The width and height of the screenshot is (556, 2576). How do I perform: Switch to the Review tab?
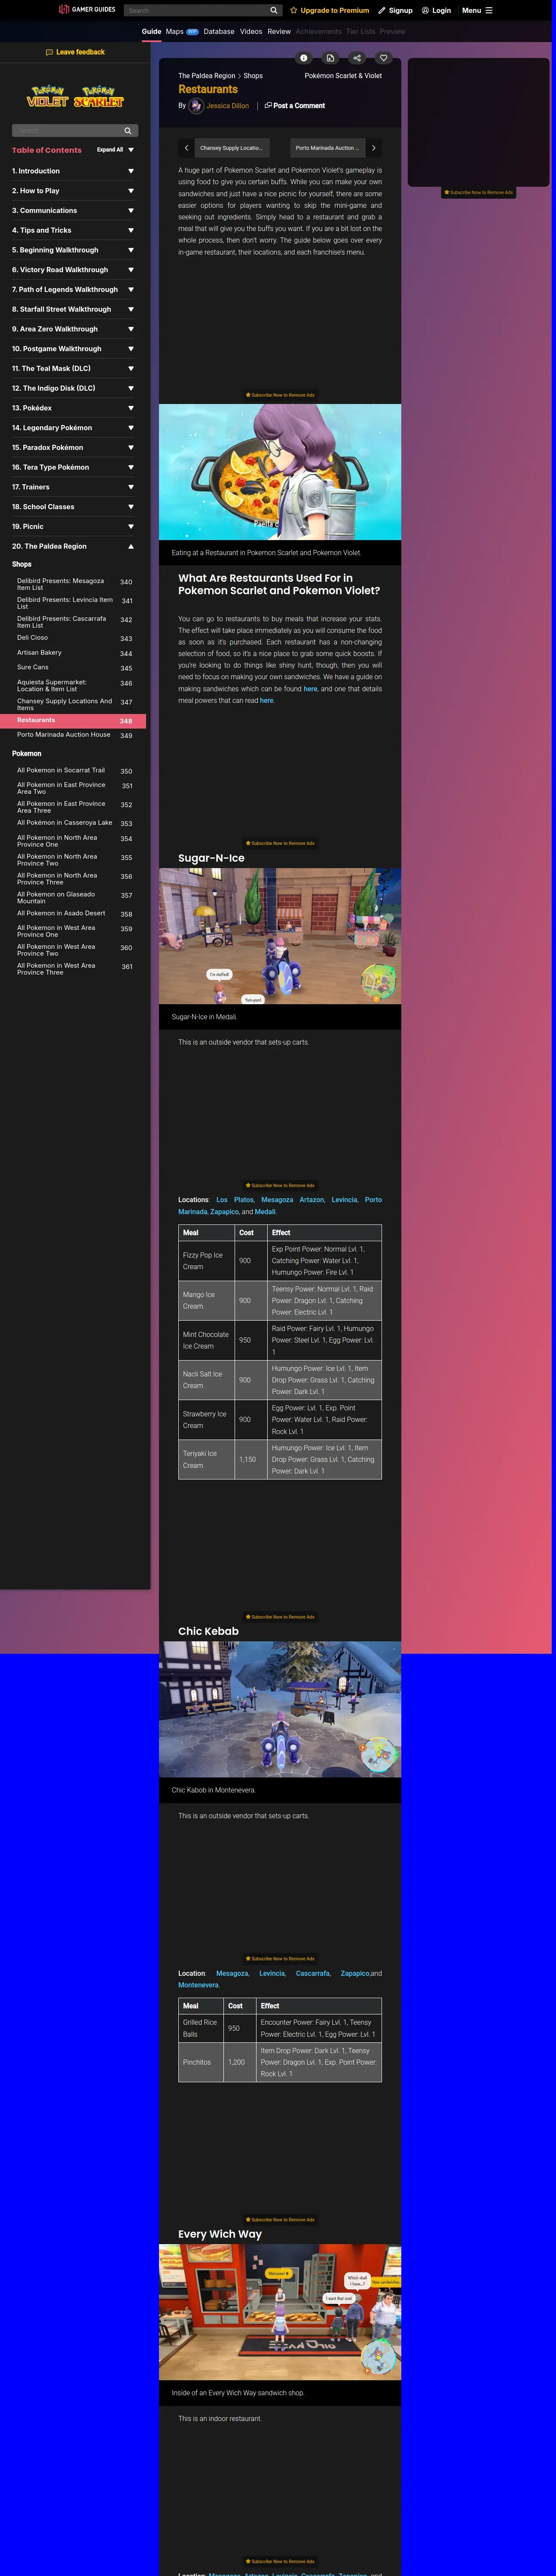coord(279,31)
